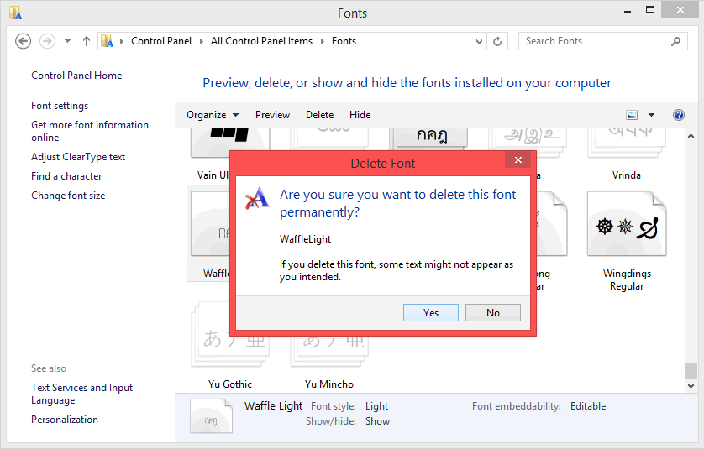Expand the Organize dropdown menu
Image resolution: width=704 pixels, height=449 pixels.
pos(213,115)
